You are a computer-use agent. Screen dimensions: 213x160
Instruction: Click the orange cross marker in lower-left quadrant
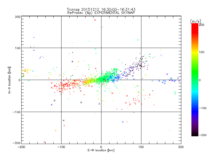tap(56, 131)
